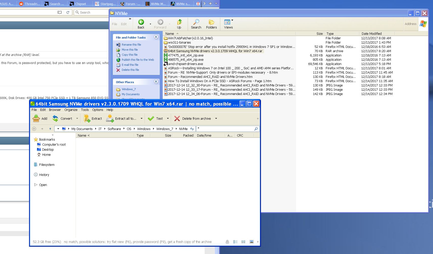433x254 pixels.
Task: Click Delete from archive in PeaZip
Action: coord(193,118)
